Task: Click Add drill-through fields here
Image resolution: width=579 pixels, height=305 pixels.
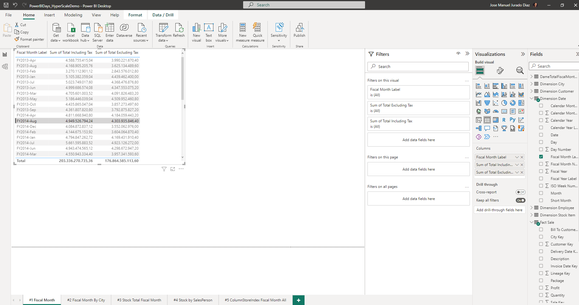Action: tap(499, 210)
